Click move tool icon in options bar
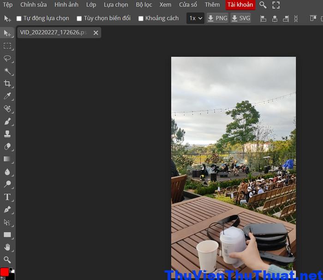Viewport: 323px width, 280px height. click(7, 19)
